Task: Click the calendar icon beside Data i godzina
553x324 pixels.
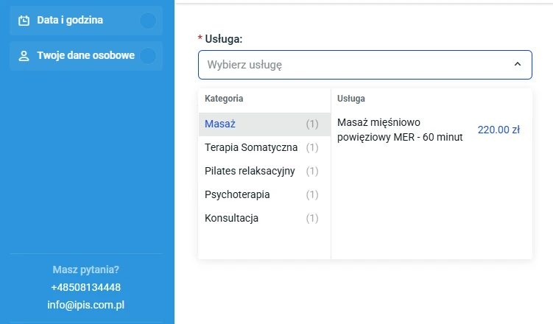Action: (24, 21)
